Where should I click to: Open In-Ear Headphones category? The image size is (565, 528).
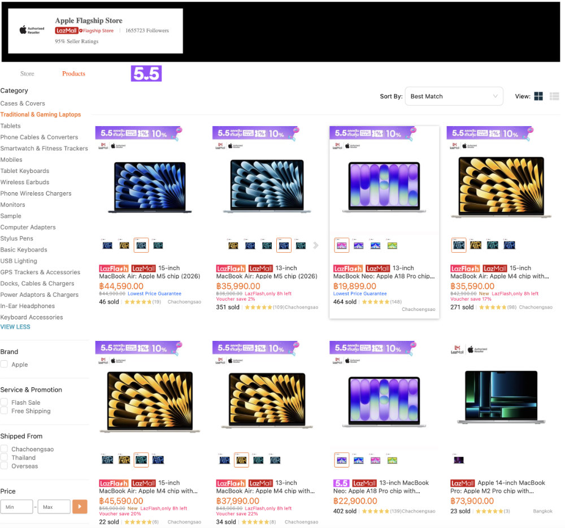click(x=27, y=306)
